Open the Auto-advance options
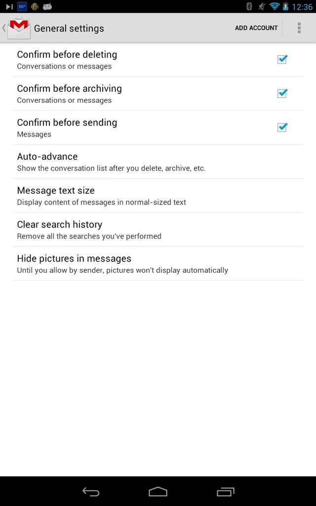Image resolution: width=316 pixels, height=506 pixels. click(158, 162)
